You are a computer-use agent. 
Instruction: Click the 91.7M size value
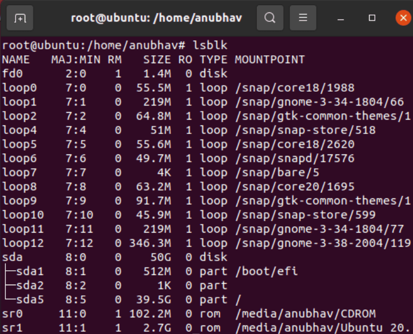[x=153, y=201]
